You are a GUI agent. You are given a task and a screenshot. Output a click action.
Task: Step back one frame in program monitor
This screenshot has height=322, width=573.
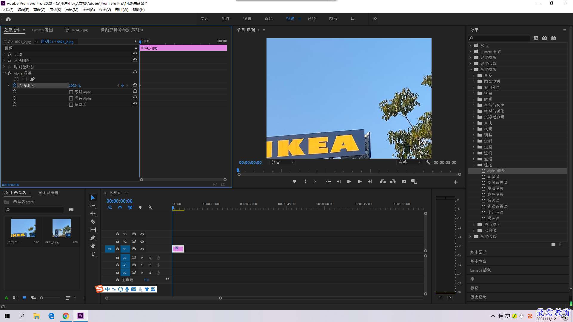(339, 182)
